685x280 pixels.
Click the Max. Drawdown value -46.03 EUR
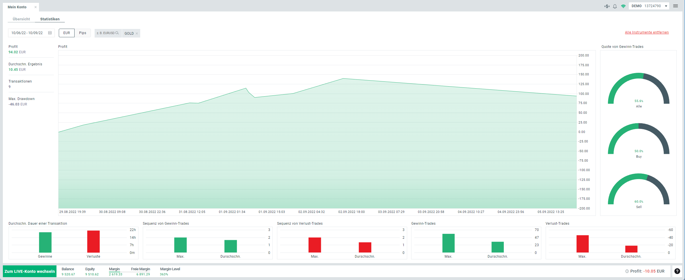point(18,104)
